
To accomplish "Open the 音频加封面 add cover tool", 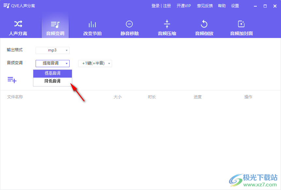I will [x=241, y=27].
